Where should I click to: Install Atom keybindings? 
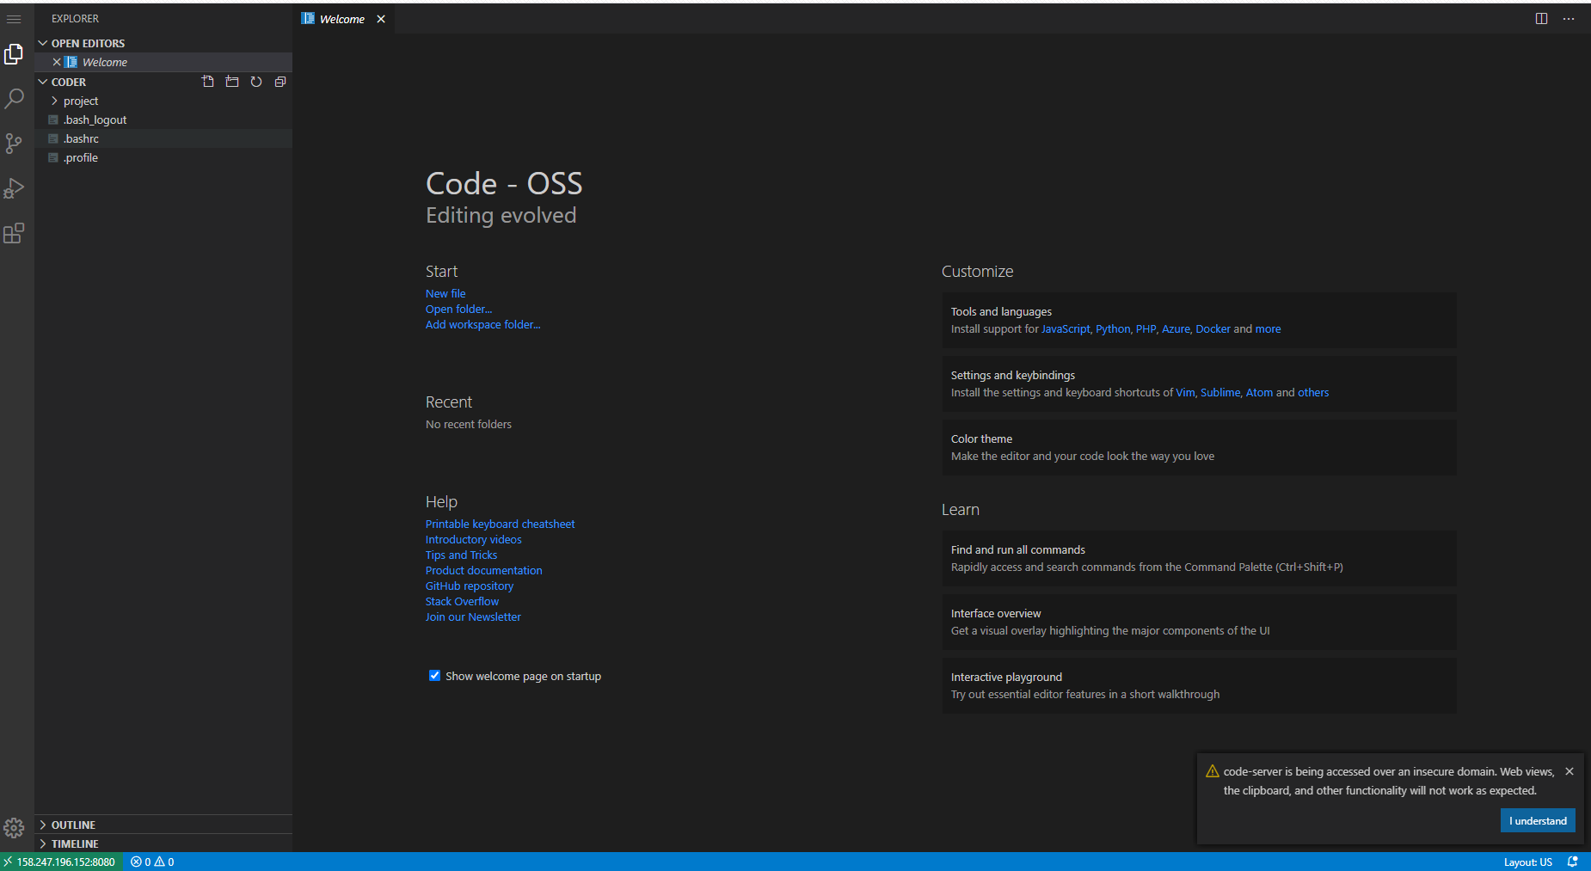(1259, 392)
